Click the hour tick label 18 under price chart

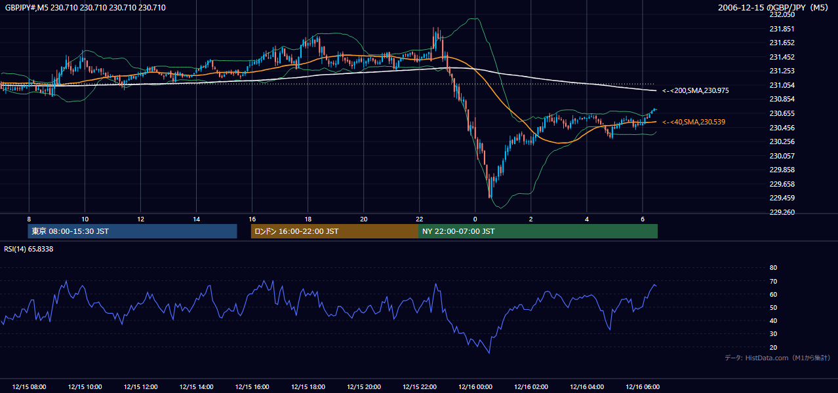(x=308, y=219)
